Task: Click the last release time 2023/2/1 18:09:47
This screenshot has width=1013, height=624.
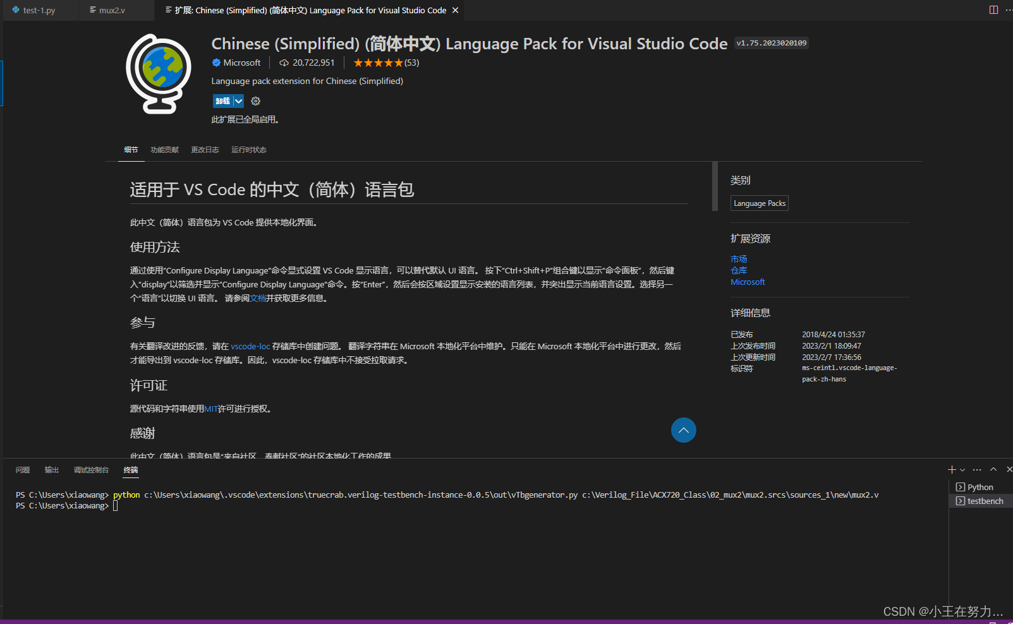Action: click(832, 345)
